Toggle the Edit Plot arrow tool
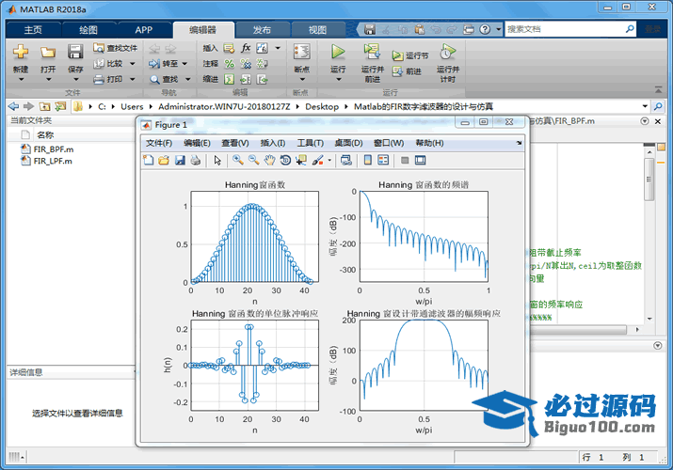 coord(217,161)
